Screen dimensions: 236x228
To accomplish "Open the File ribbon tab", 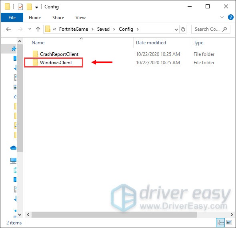I will [12, 18].
